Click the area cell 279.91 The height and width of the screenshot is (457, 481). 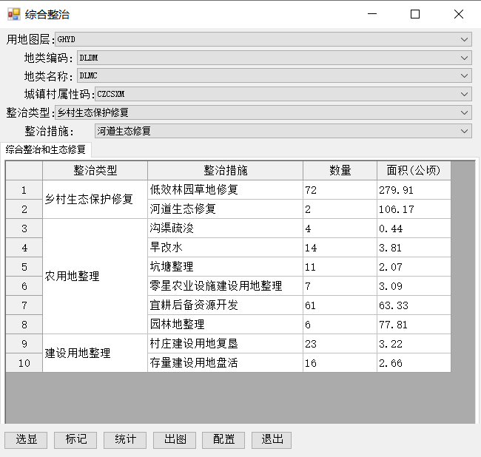(414, 190)
